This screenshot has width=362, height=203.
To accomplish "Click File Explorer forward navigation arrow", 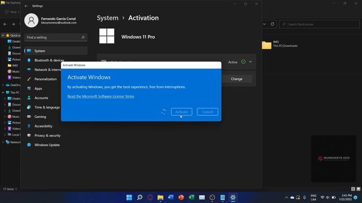I will pyautogui.click(x=13, y=24).
